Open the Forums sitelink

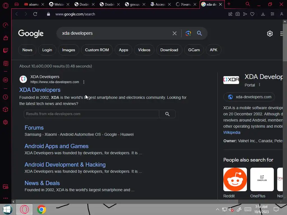34,128
